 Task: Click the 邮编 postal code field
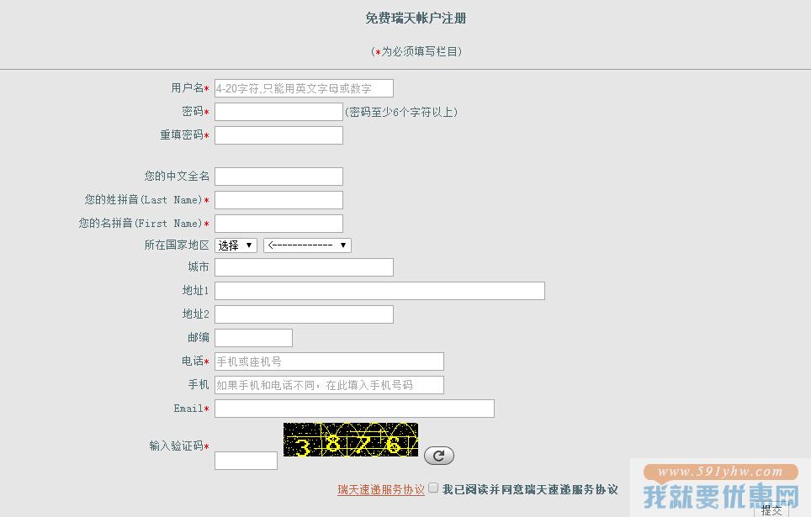pyautogui.click(x=253, y=338)
